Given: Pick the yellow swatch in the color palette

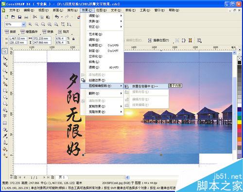Looking at the screenshot, I should 240,122.
